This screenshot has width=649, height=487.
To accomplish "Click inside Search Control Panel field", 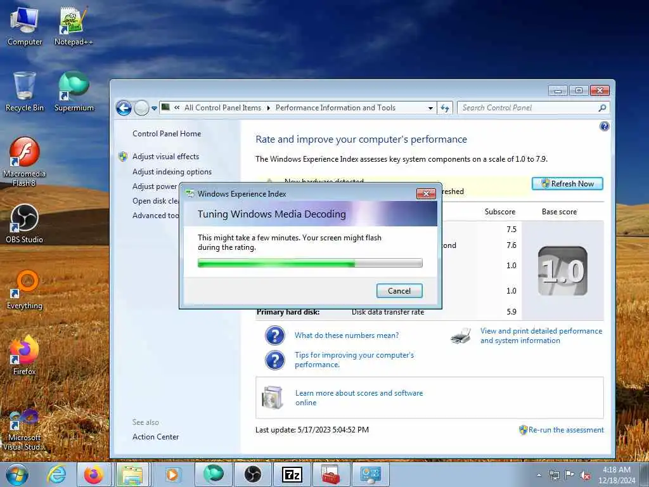I will (x=528, y=108).
